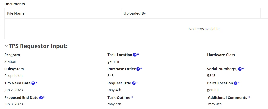This screenshot has width=268, height=109.
Task: Click the Subsystem value Propulsion
Action: tap(13, 76)
